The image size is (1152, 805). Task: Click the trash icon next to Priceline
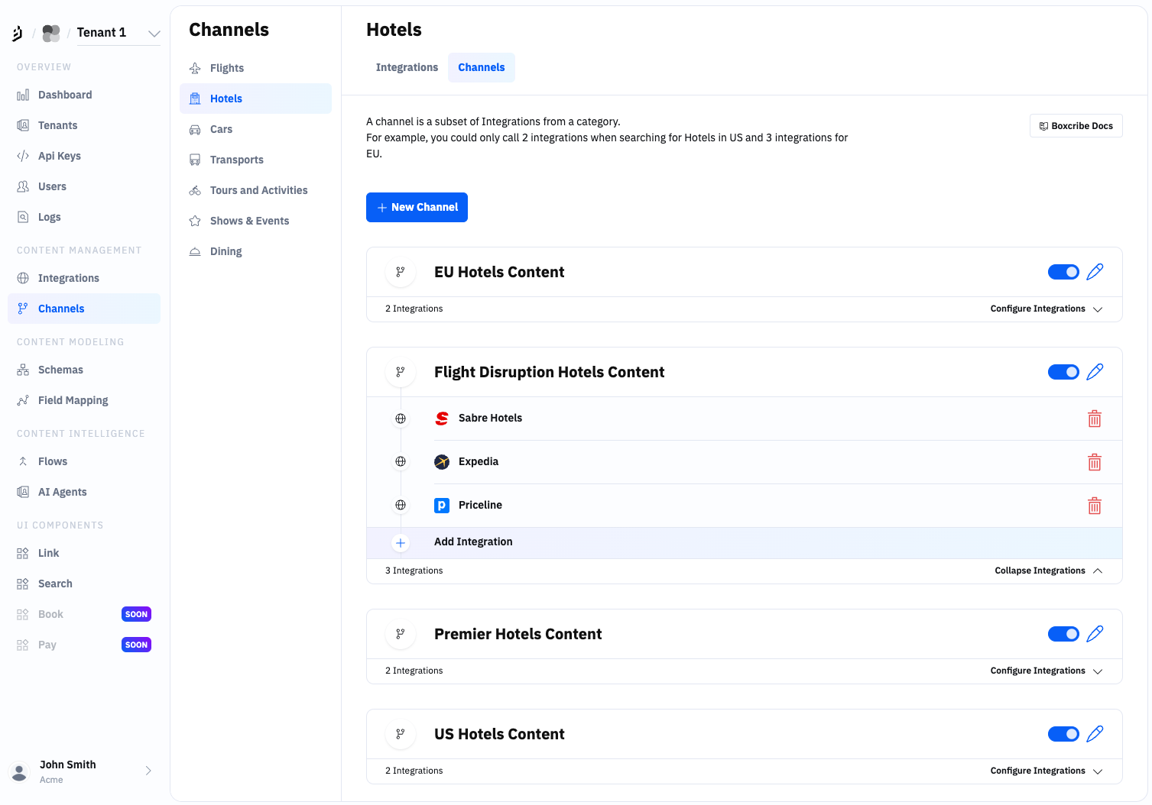pyautogui.click(x=1095, y=506)
